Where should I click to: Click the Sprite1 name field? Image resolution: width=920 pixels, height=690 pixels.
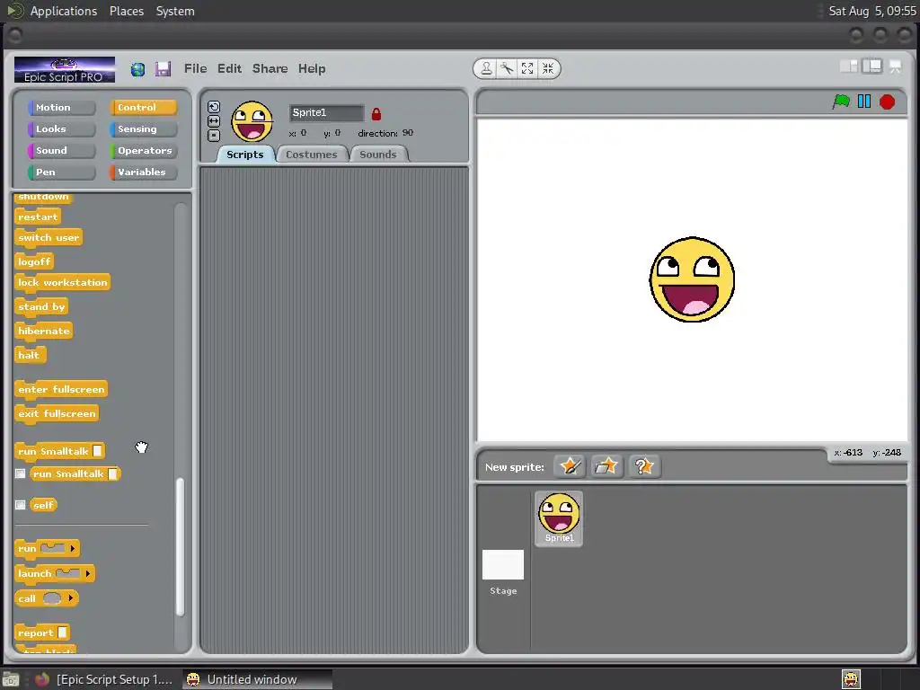click(x=326, y=112)
